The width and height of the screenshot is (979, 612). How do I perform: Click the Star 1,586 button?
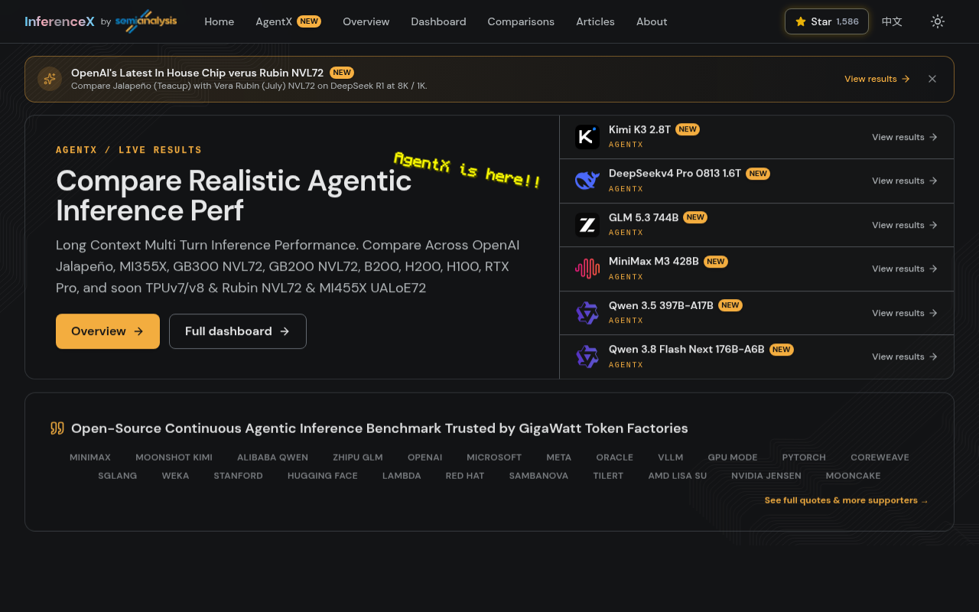pos(827,21)
